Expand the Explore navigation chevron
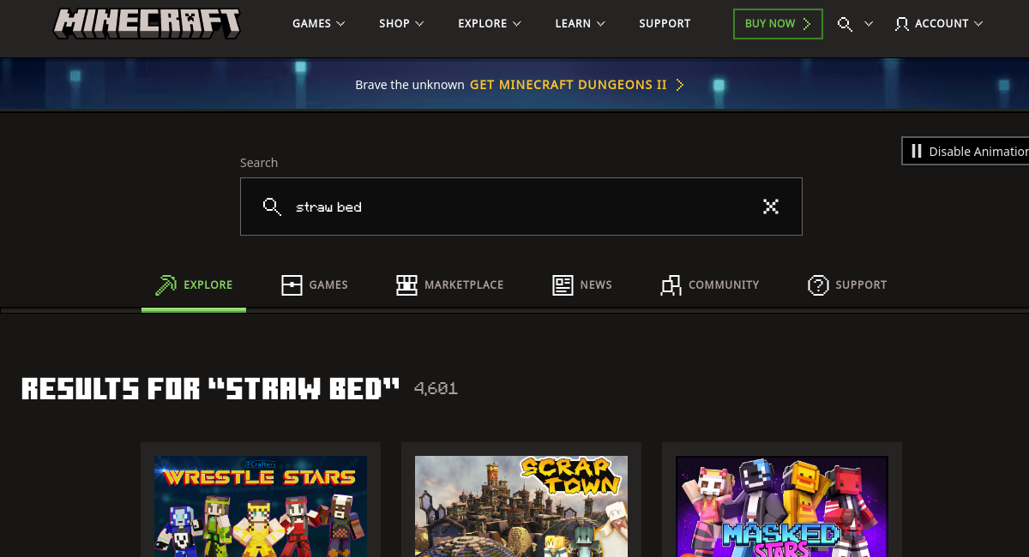 tap(517, 24)
